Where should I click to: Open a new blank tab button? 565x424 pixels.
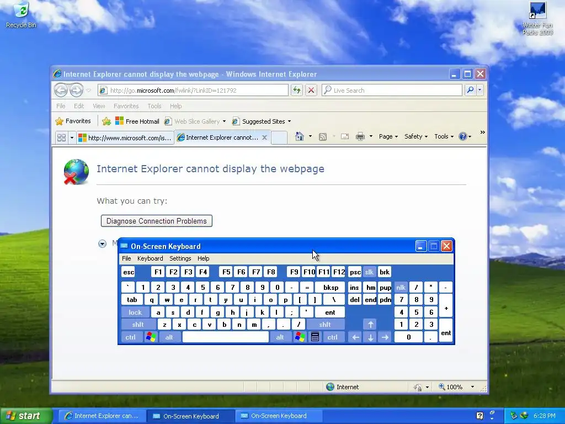click(x=279, y=137)
